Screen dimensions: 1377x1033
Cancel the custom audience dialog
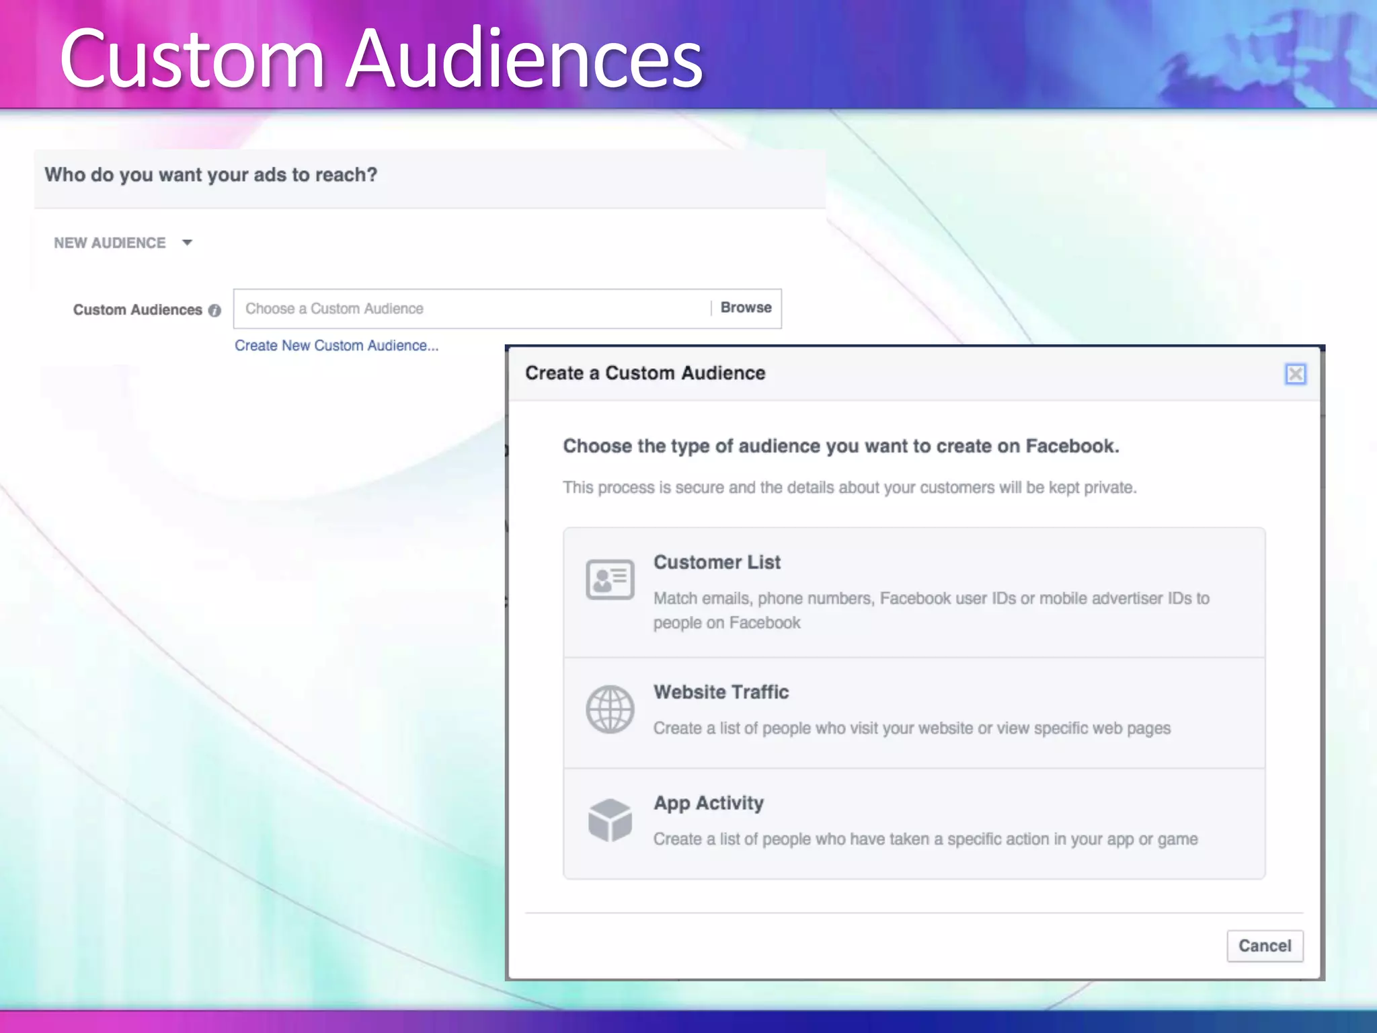(x=1265, y=946)
